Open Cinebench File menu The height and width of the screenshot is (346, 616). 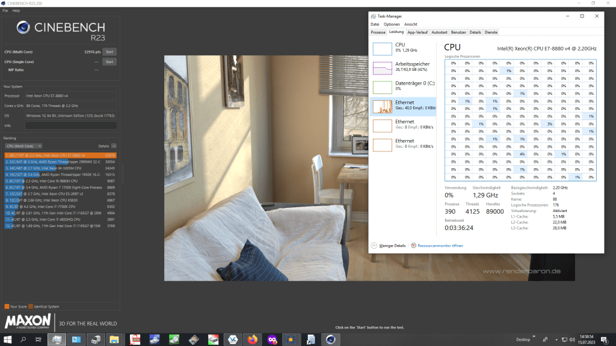[x=5, y=11]
